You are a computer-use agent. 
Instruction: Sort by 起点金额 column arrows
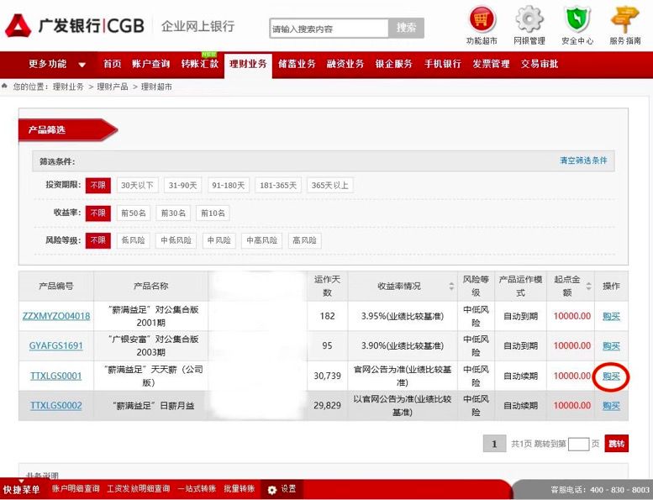coord(587,287)
